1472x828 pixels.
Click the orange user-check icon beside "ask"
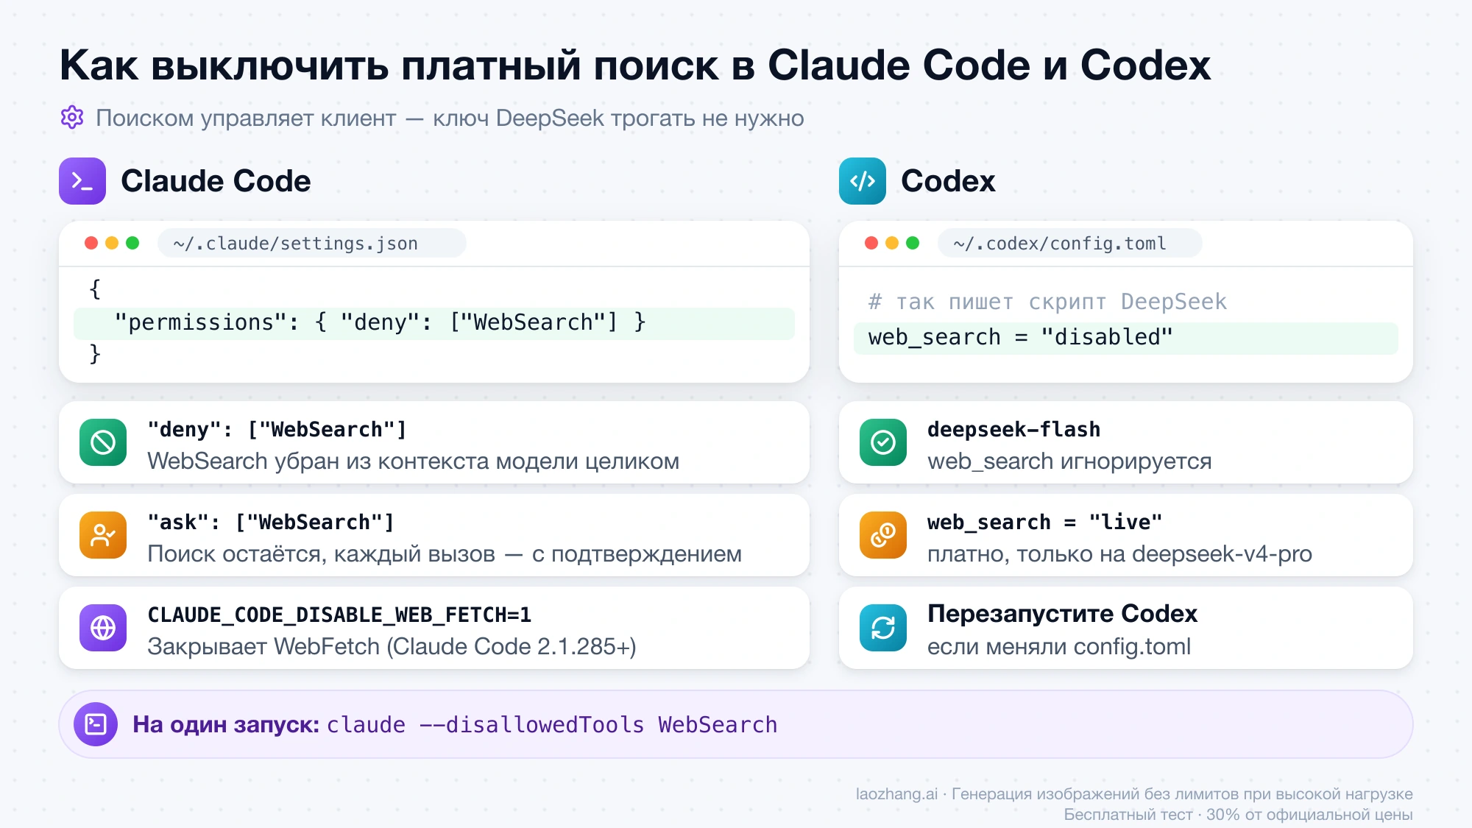(x=103, y=535)
